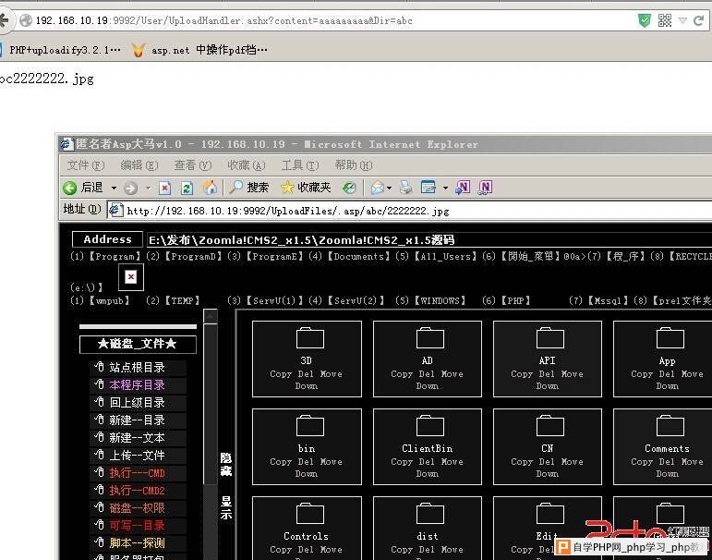Click 可写--目录 in sidebar
The width and height of the screenshot is (712, 560).
tap(137, 526)
